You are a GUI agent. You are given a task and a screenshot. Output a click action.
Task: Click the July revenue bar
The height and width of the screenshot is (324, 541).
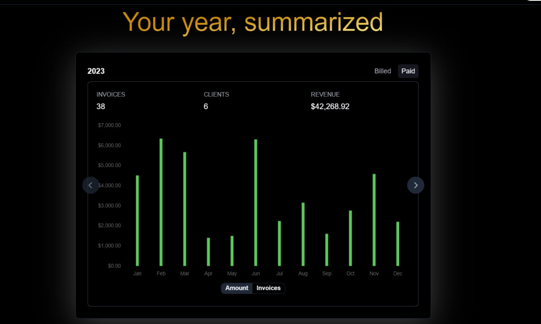(279, 243)
